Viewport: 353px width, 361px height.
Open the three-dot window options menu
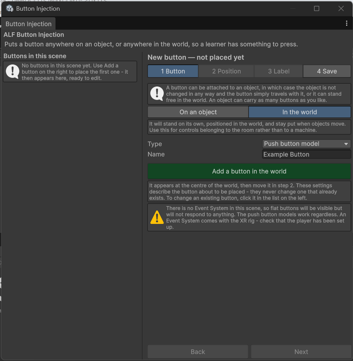pos(346,23)
